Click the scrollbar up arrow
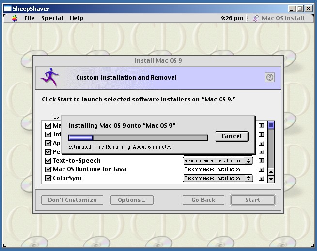The height and width of the screenshot is (251, 317). click(271, 172)
